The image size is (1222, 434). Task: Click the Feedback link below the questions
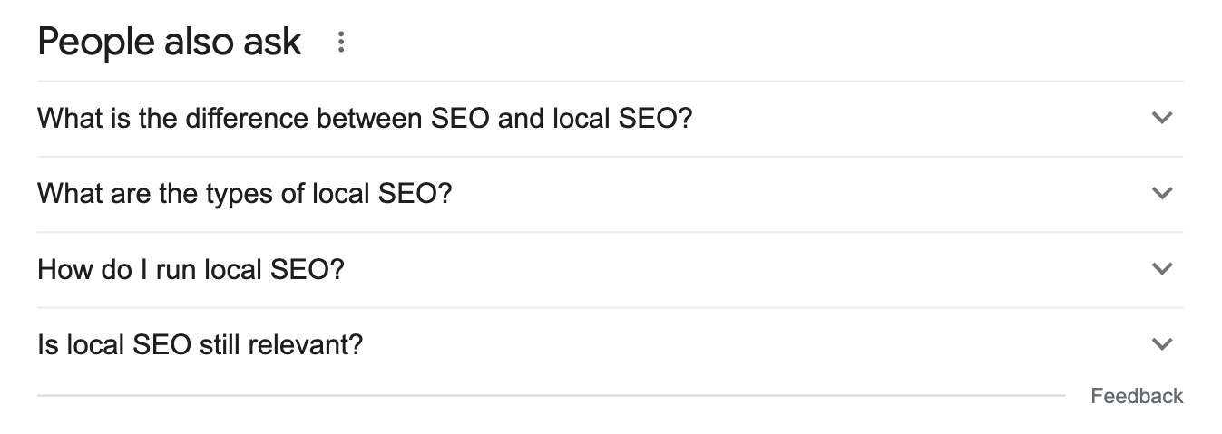(x=1137, y=396)
